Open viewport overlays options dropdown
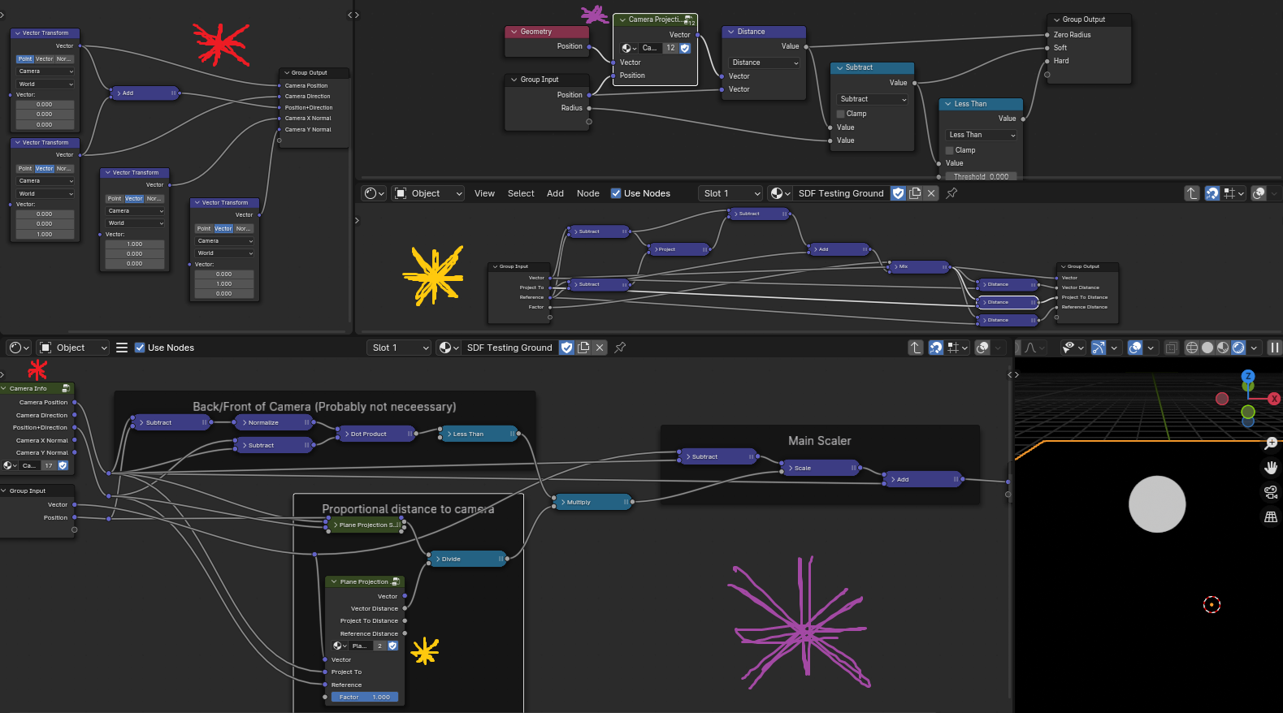 pyautogui.click(x=1151, y=348)
